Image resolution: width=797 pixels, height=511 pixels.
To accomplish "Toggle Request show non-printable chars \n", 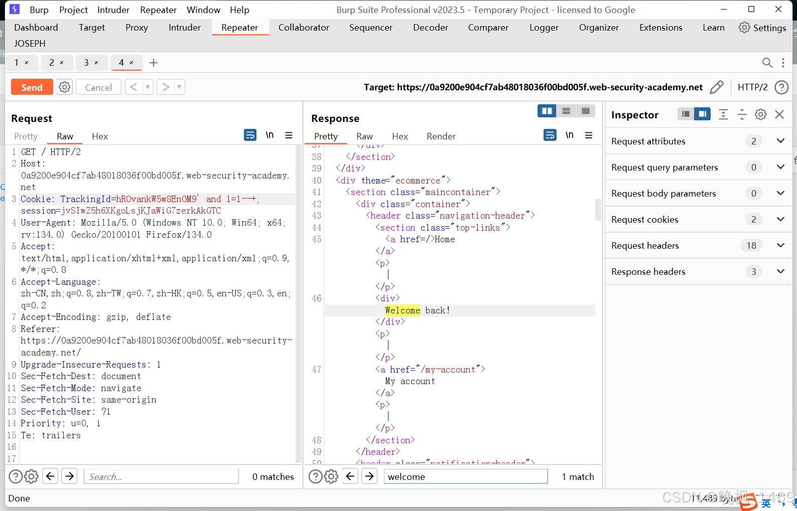I will point(270,135).
